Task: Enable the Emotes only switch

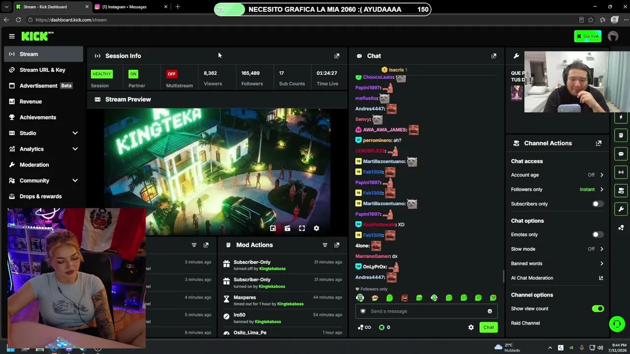Action: pos(598,235)
